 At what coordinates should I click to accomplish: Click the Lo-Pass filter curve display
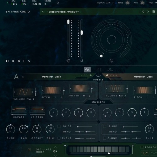[37, 109]
